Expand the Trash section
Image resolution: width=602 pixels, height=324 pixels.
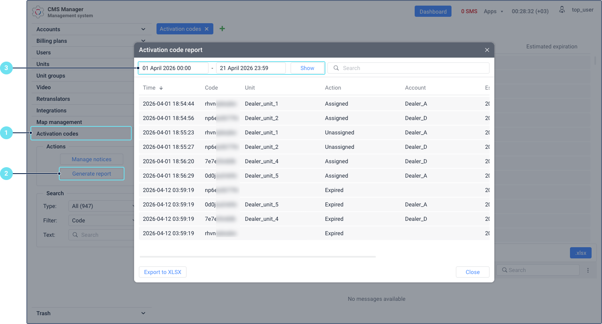pyautogui.click(x=91, y=313)
